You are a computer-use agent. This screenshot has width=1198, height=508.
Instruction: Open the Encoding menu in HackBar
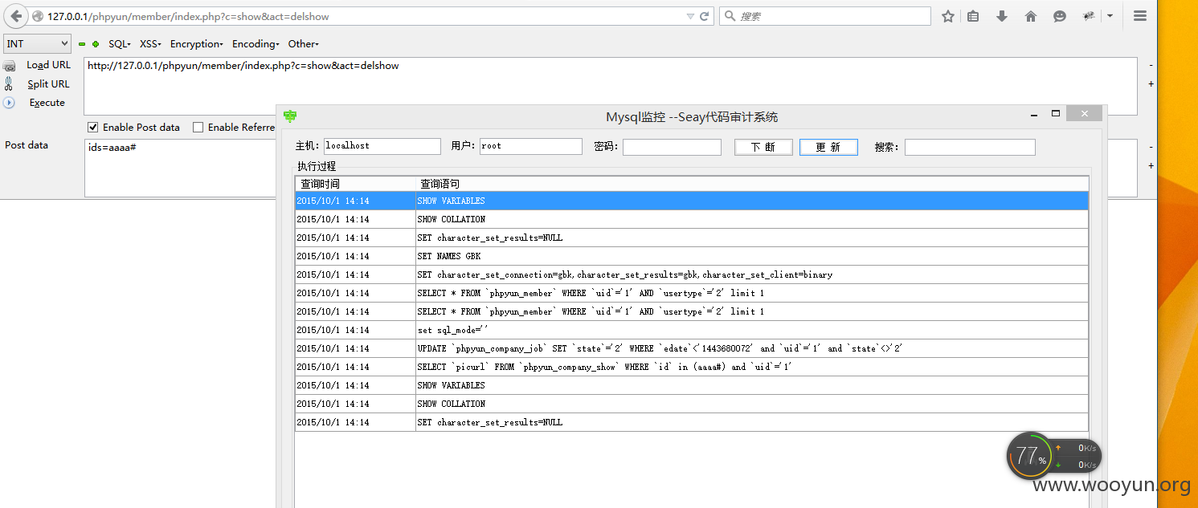[x=256, y=44]
